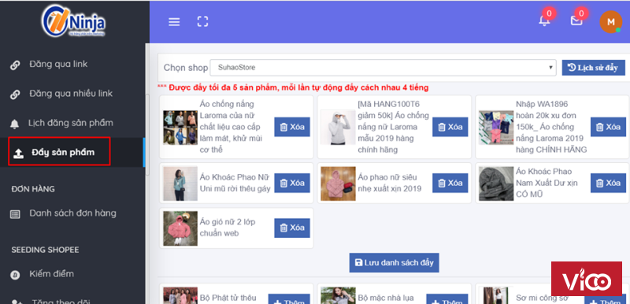Delete the Mã HANG100T6 product with Xóa

450,127
